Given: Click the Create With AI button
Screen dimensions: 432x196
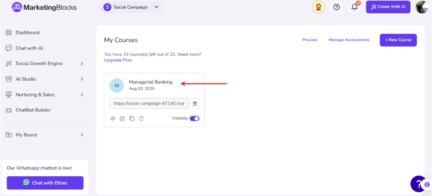Looking at the screenshot, I should (x=388, y=7).
